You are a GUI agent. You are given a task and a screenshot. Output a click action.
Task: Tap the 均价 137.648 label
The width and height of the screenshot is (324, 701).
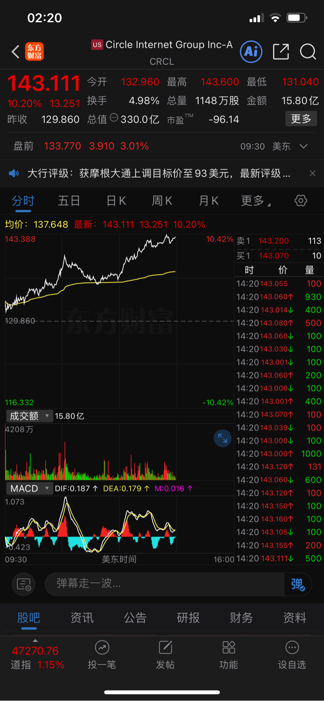click(x=36, y=224)
